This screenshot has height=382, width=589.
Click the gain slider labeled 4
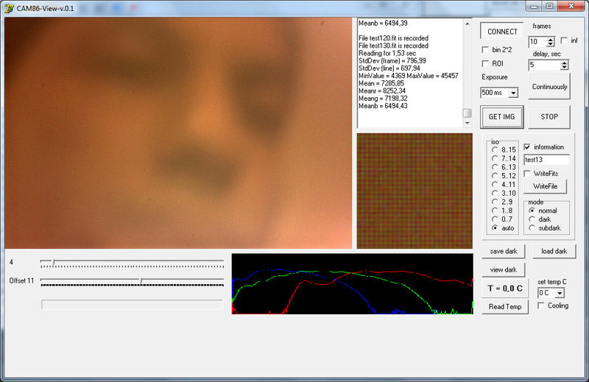(132, 263)
